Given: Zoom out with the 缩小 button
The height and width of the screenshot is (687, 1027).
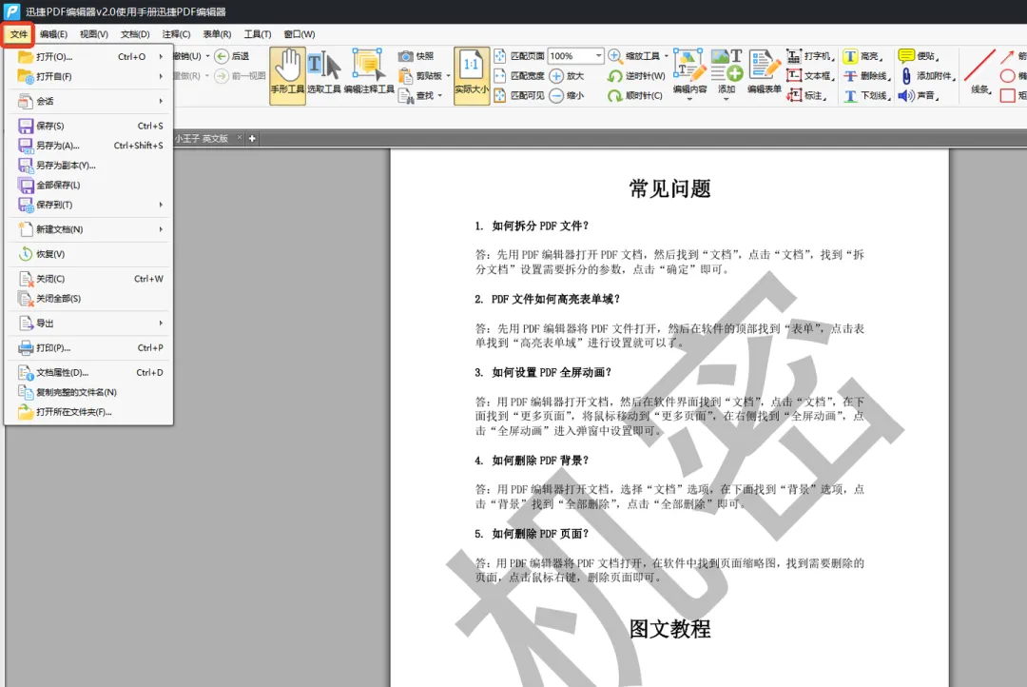Looking at the screenshot, I should click(567, 96).
